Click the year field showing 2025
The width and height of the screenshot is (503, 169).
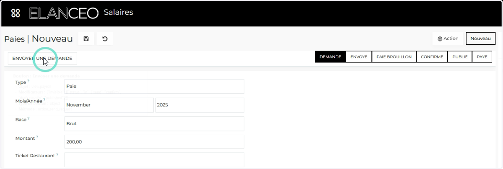(x=200, y=105)
